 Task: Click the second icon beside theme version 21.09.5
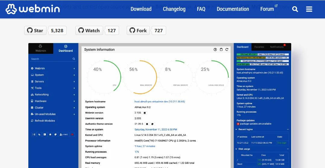[152, 124]
